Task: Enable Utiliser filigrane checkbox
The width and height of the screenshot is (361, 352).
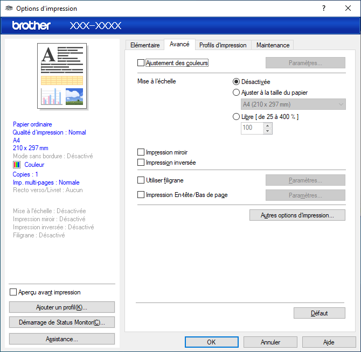Action: coord(141,180)
